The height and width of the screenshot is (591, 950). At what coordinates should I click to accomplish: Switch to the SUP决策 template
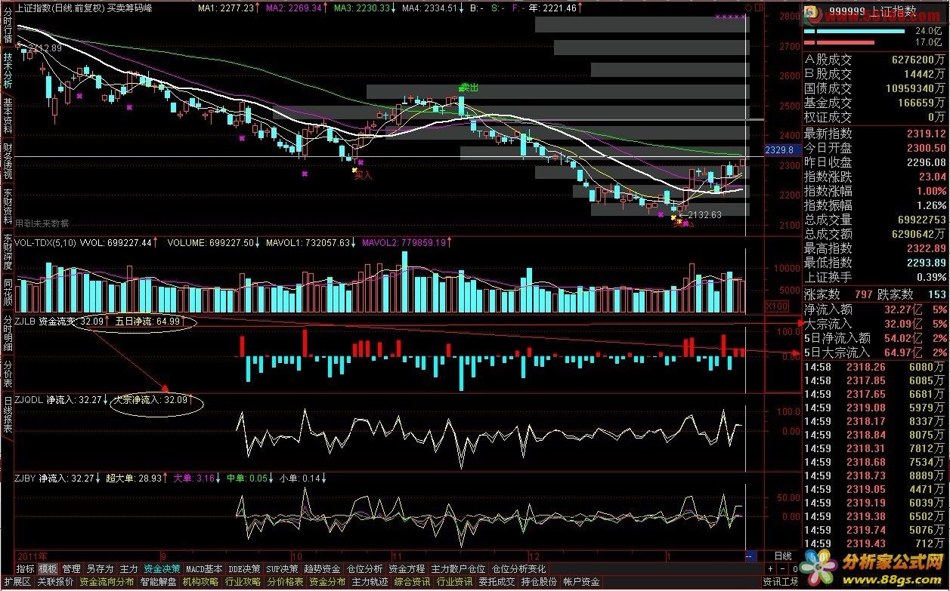(x=283, y=568)
